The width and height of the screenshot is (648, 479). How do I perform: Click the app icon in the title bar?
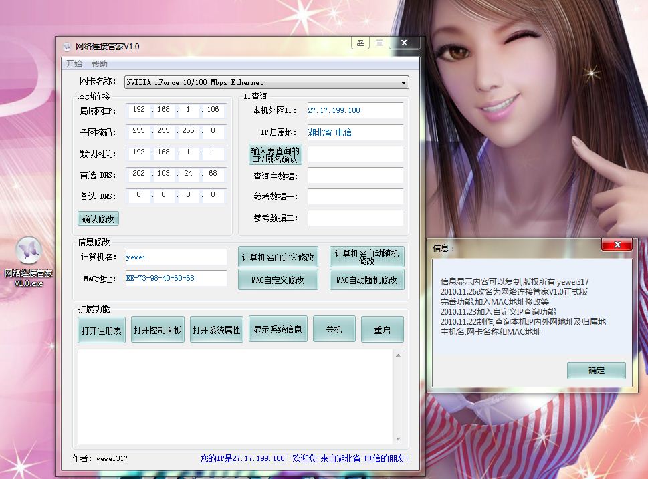[x=67, y=47]
